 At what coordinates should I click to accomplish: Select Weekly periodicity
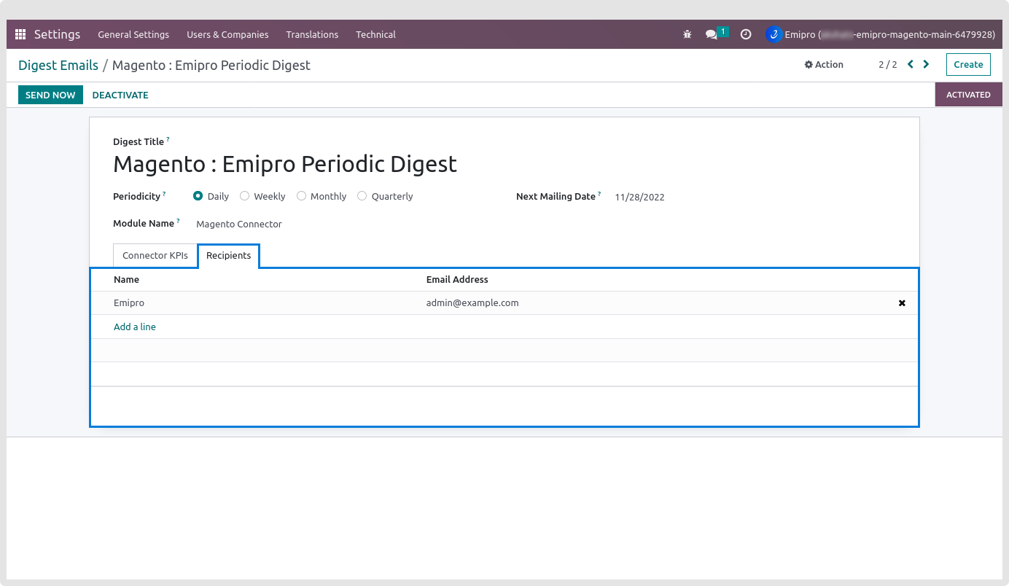(245, 196)
